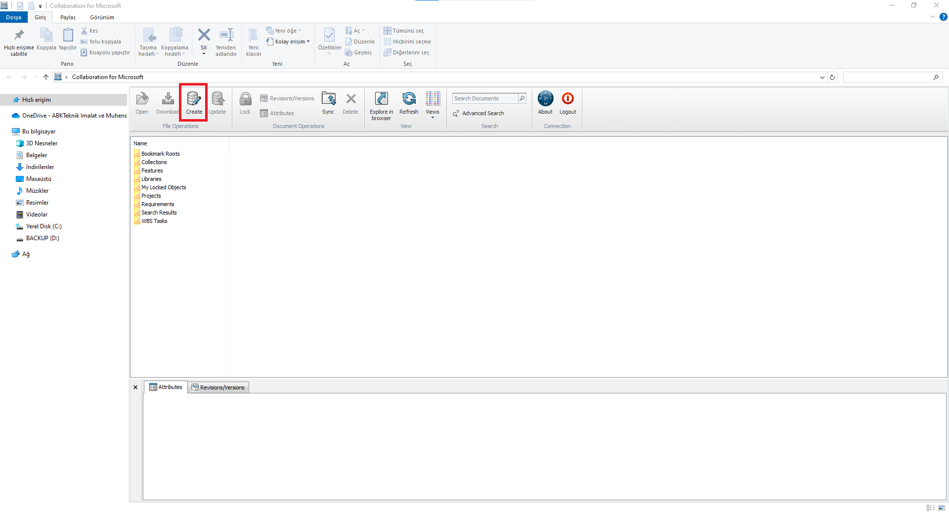Click the About icon
Screen dimensions: 949x513
(x=545, y=102)
